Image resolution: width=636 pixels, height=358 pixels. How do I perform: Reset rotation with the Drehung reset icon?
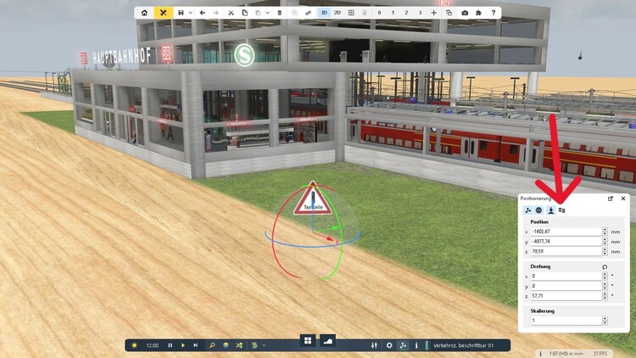pyautogui.click(x=605, y=266)
